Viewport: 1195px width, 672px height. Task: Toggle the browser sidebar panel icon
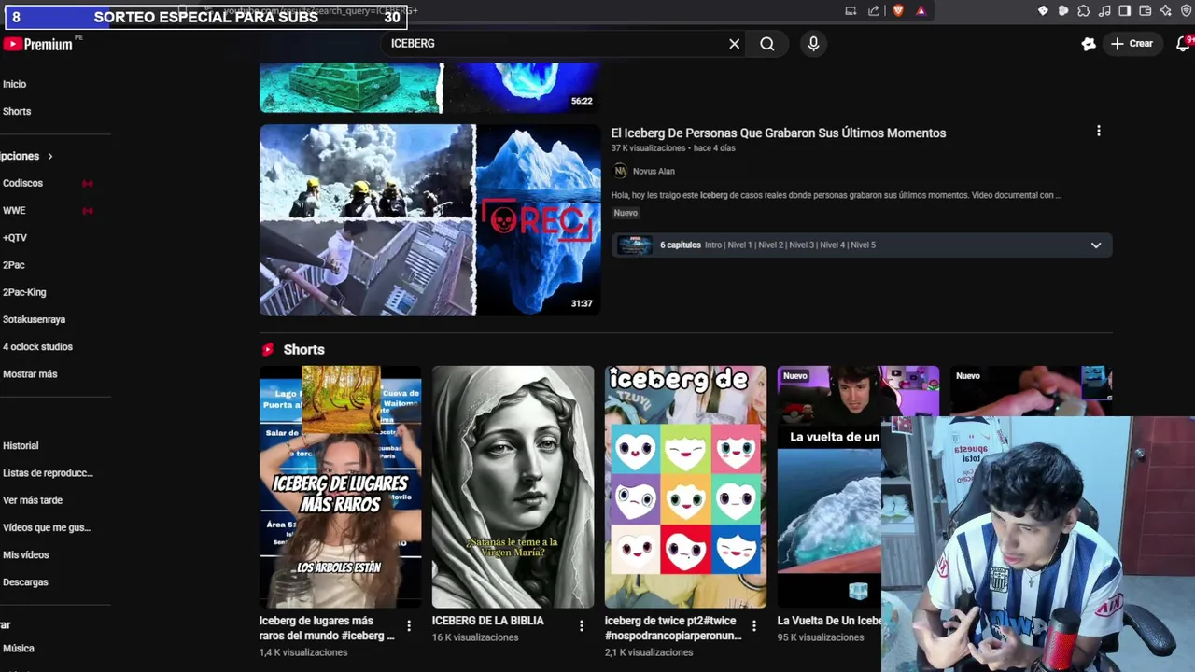[x=1125, y=11]
